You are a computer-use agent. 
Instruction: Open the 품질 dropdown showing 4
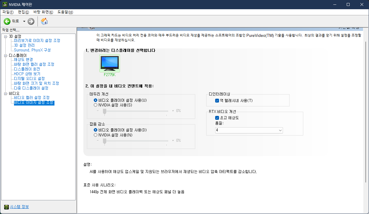(249, 130)
